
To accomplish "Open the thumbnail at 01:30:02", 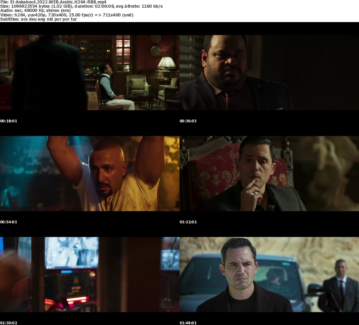I will click(x=90, y=275).
